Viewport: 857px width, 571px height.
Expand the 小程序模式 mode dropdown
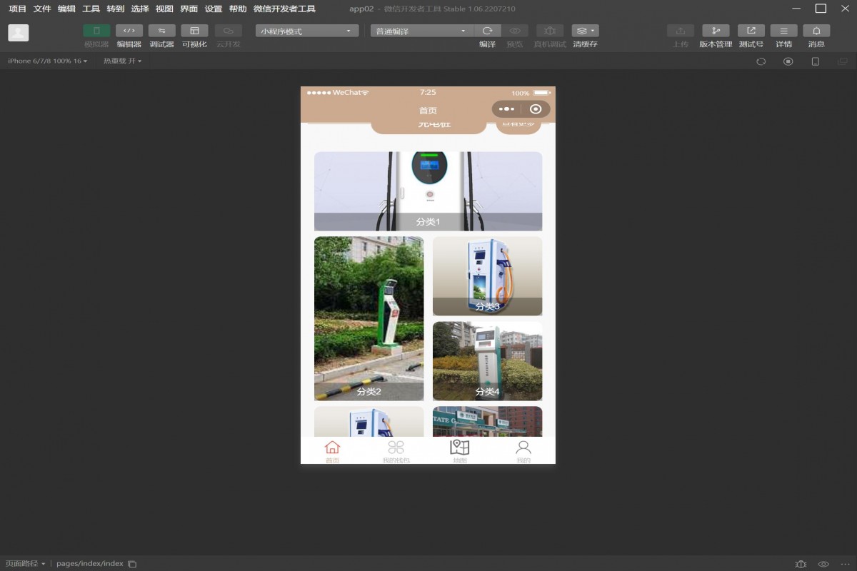307,31
